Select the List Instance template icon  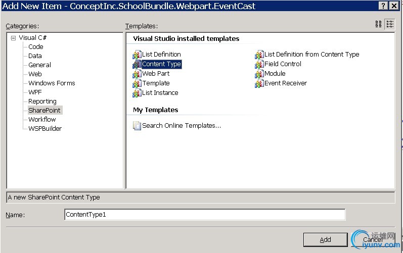pos(137,93)
